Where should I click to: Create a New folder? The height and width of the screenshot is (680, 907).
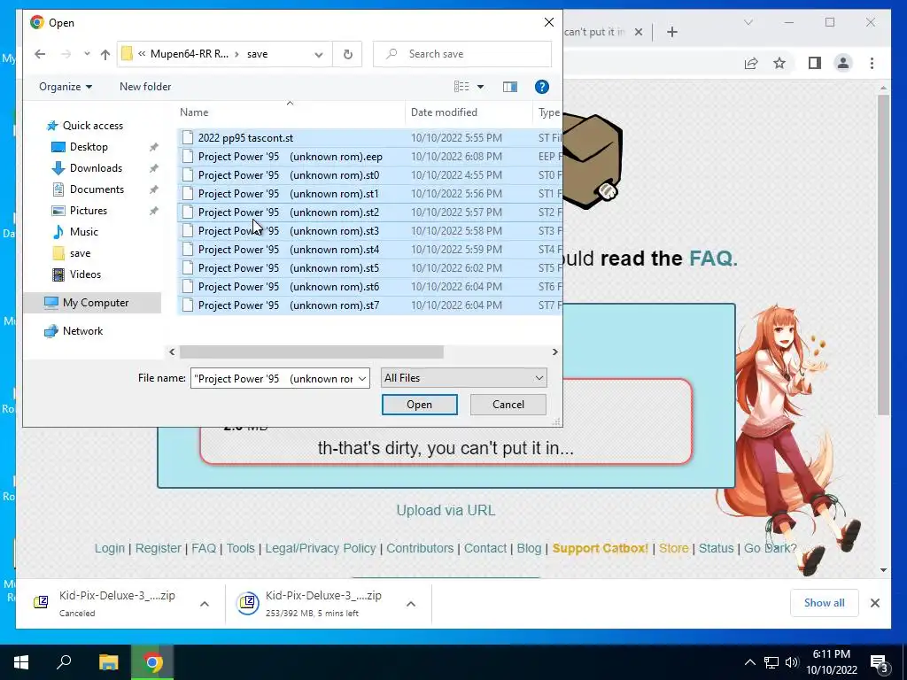pyautogui.click(x=145, y=87)
